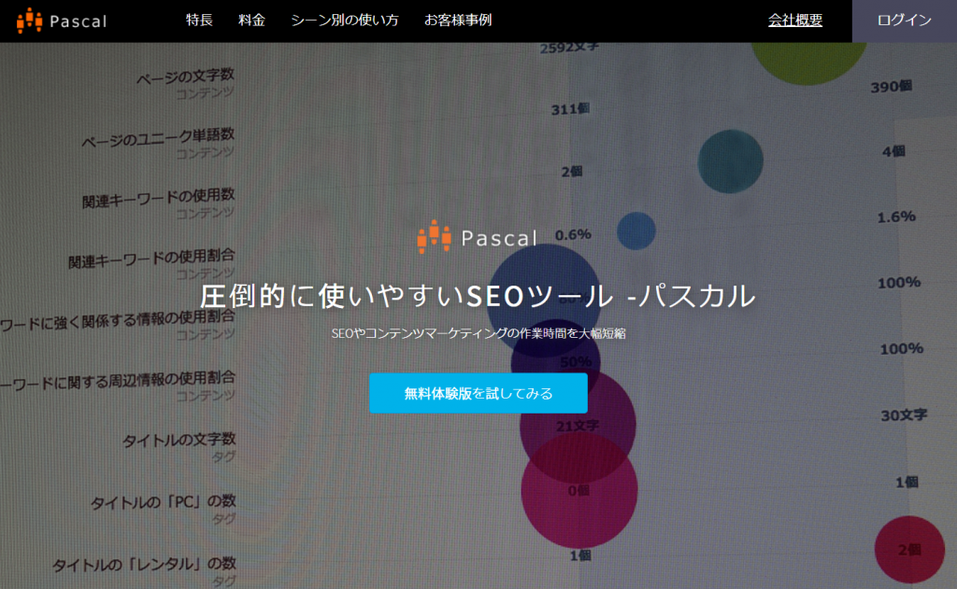The width and height of the screenshot is (957, 589).
Task: Start the 無料体験版を試してみる trial button
Action: click(478, 393)
